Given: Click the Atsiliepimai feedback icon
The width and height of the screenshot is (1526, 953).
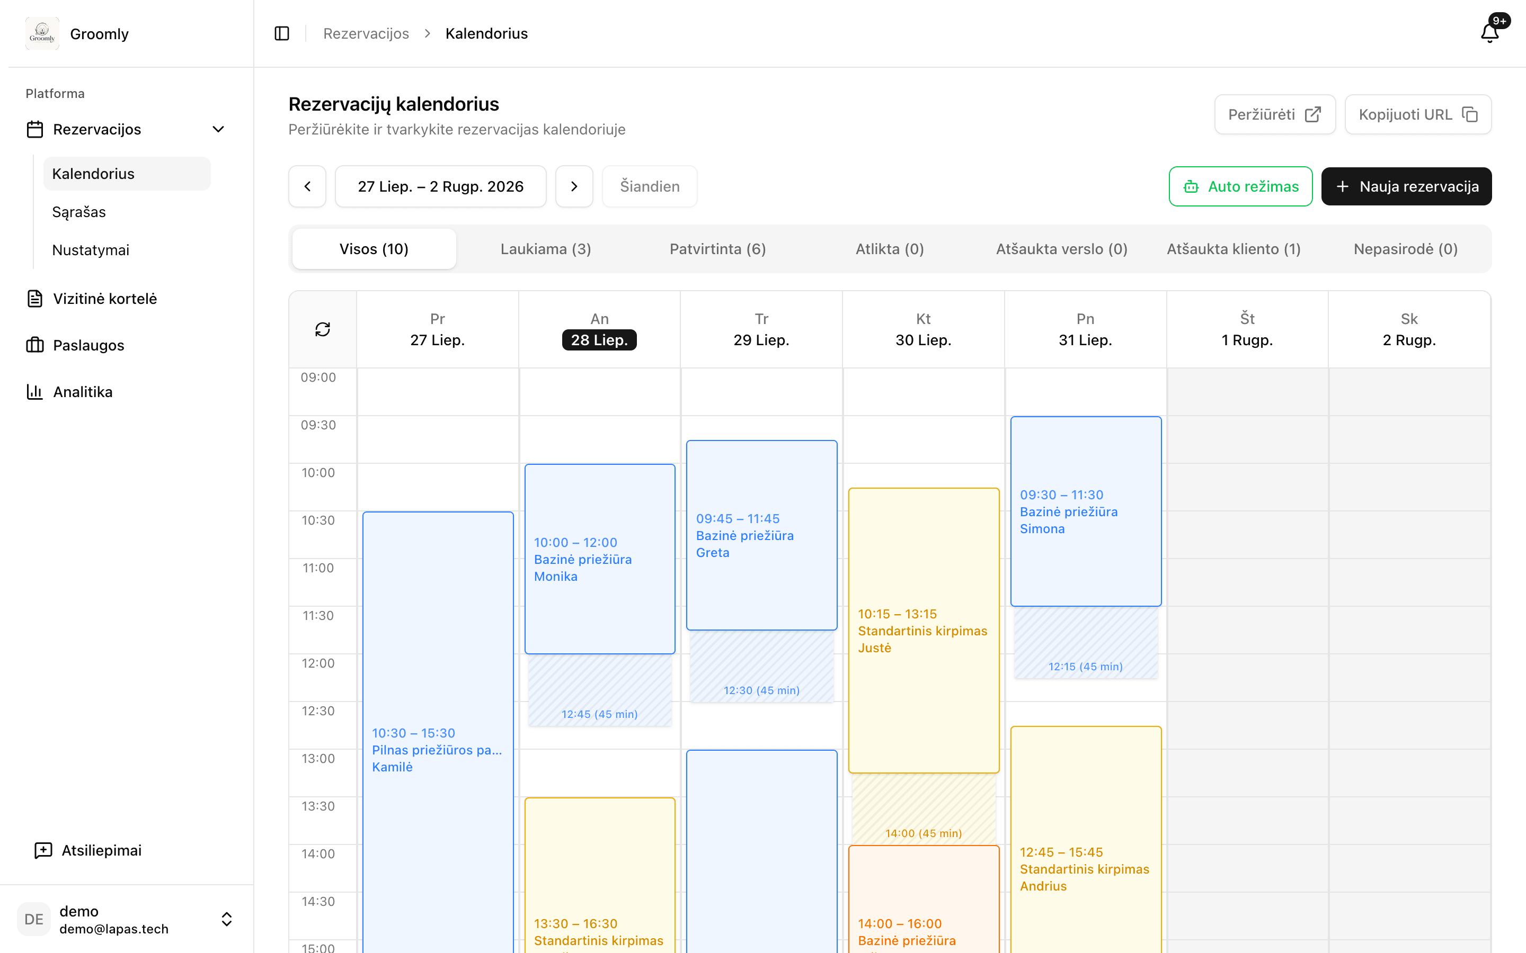Looking at the screenshot, I should 43,850.
